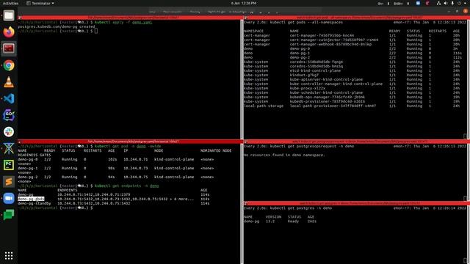Click the top-left terminal pane scrollbar

pos(242,79)
